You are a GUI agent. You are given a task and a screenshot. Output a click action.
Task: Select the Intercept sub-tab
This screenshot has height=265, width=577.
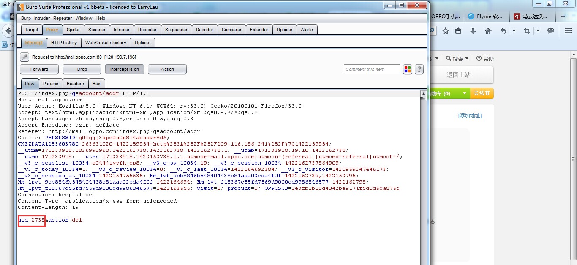pos(33,43)
